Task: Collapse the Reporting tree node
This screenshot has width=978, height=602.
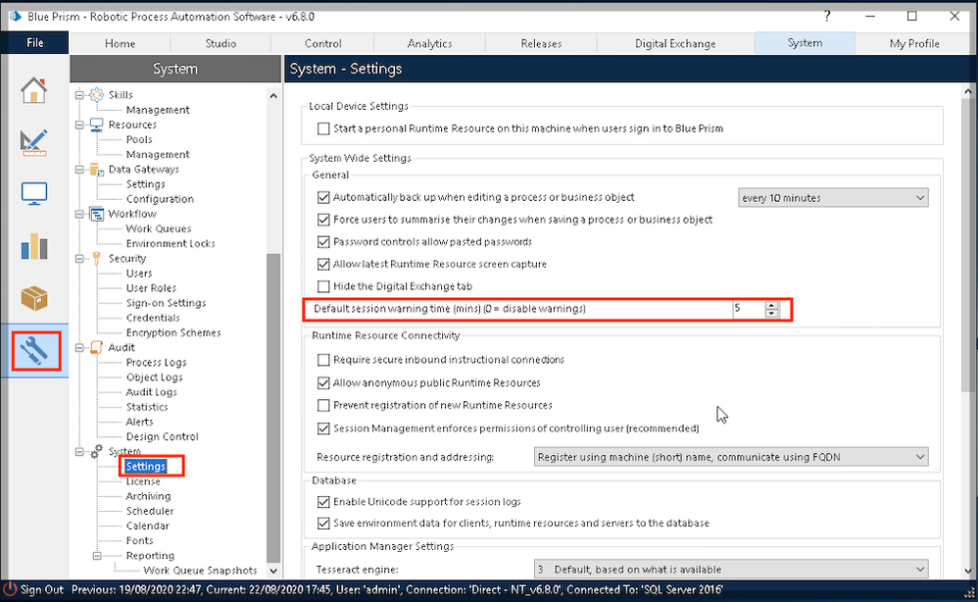Action: [x=97, y=555]
